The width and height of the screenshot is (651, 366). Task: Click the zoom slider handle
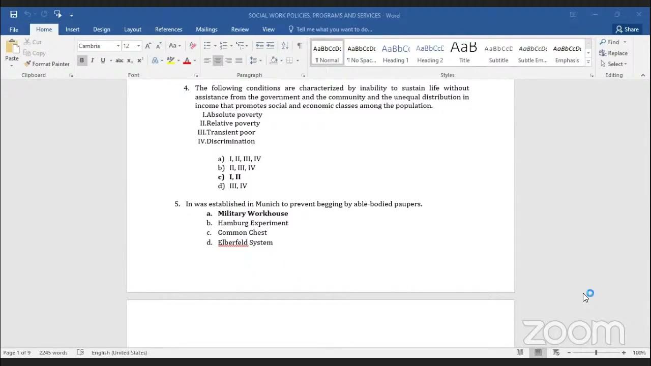[596, 352]
